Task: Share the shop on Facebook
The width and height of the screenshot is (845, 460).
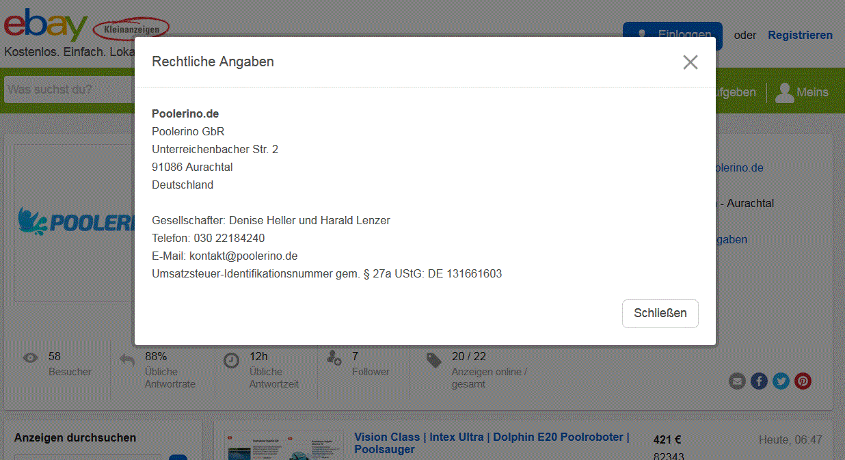Action: (x=759, y=381)
